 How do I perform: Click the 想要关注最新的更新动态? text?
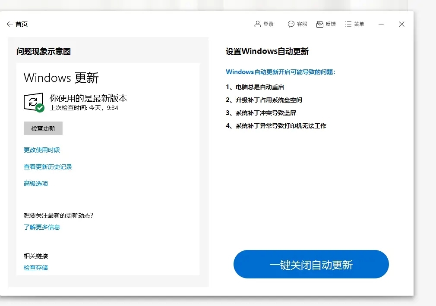pos(59,215)
